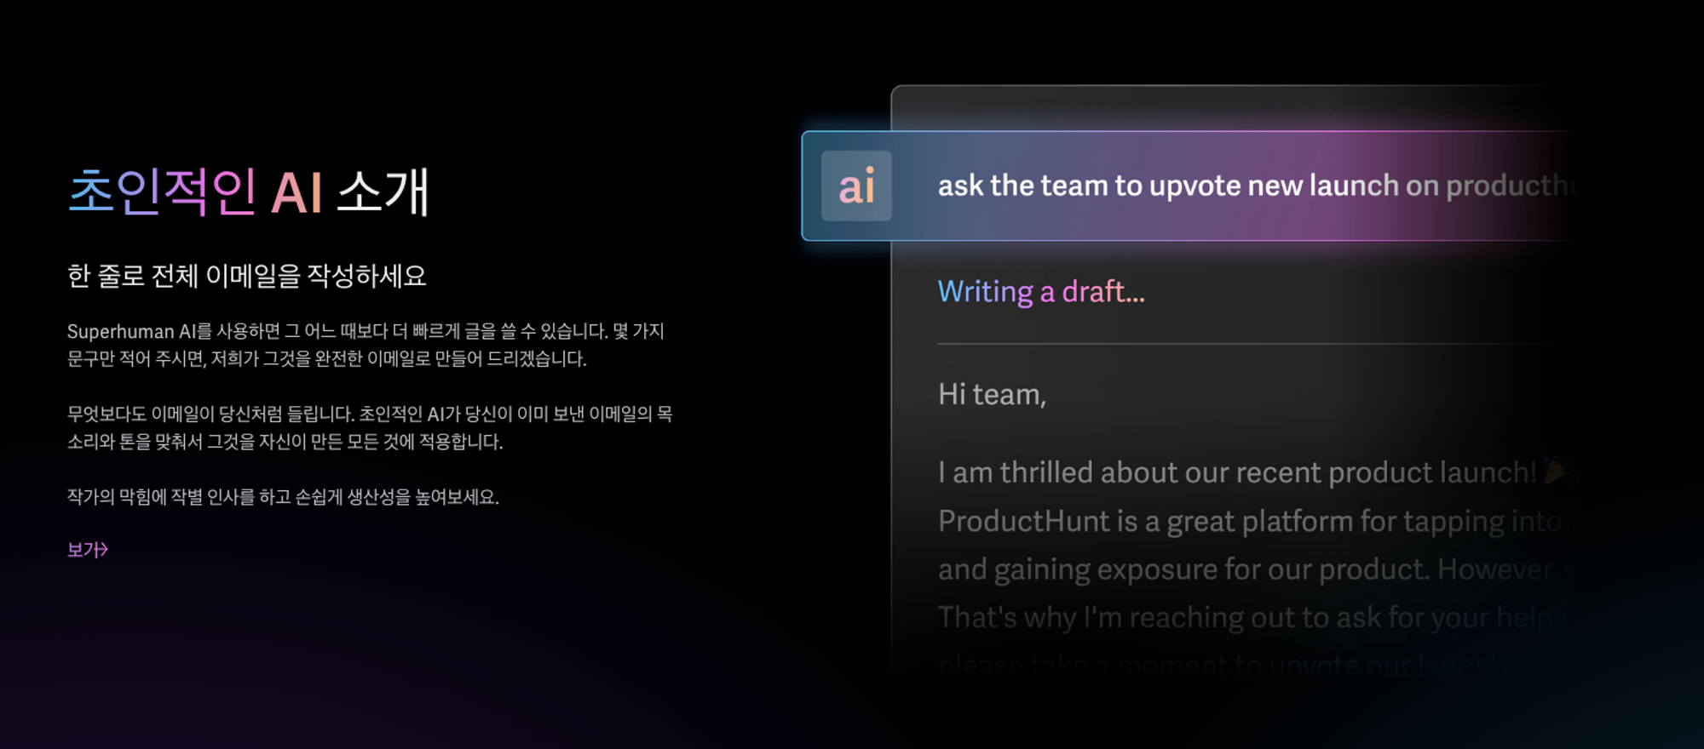Click the "보기" link
This screenshot has width=1704, height=749.
88,550
